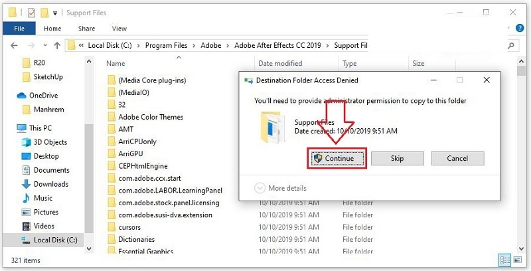Image resolution: width=531 pixels, height=271 pixels.
Task: Open 3D Objects in sidebar
Action: (x=50, y=142)
